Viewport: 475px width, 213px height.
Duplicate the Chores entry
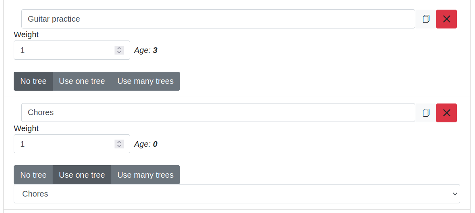426,113
